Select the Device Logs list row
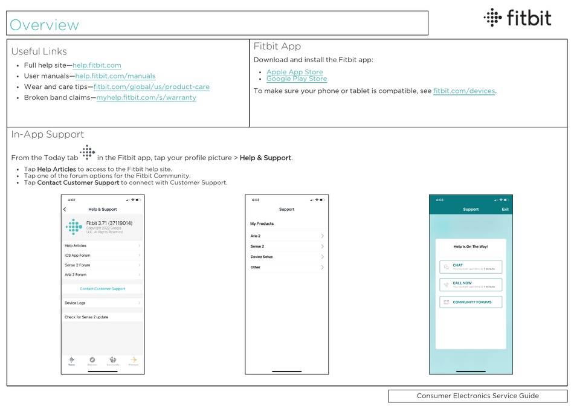 (103, 303)
